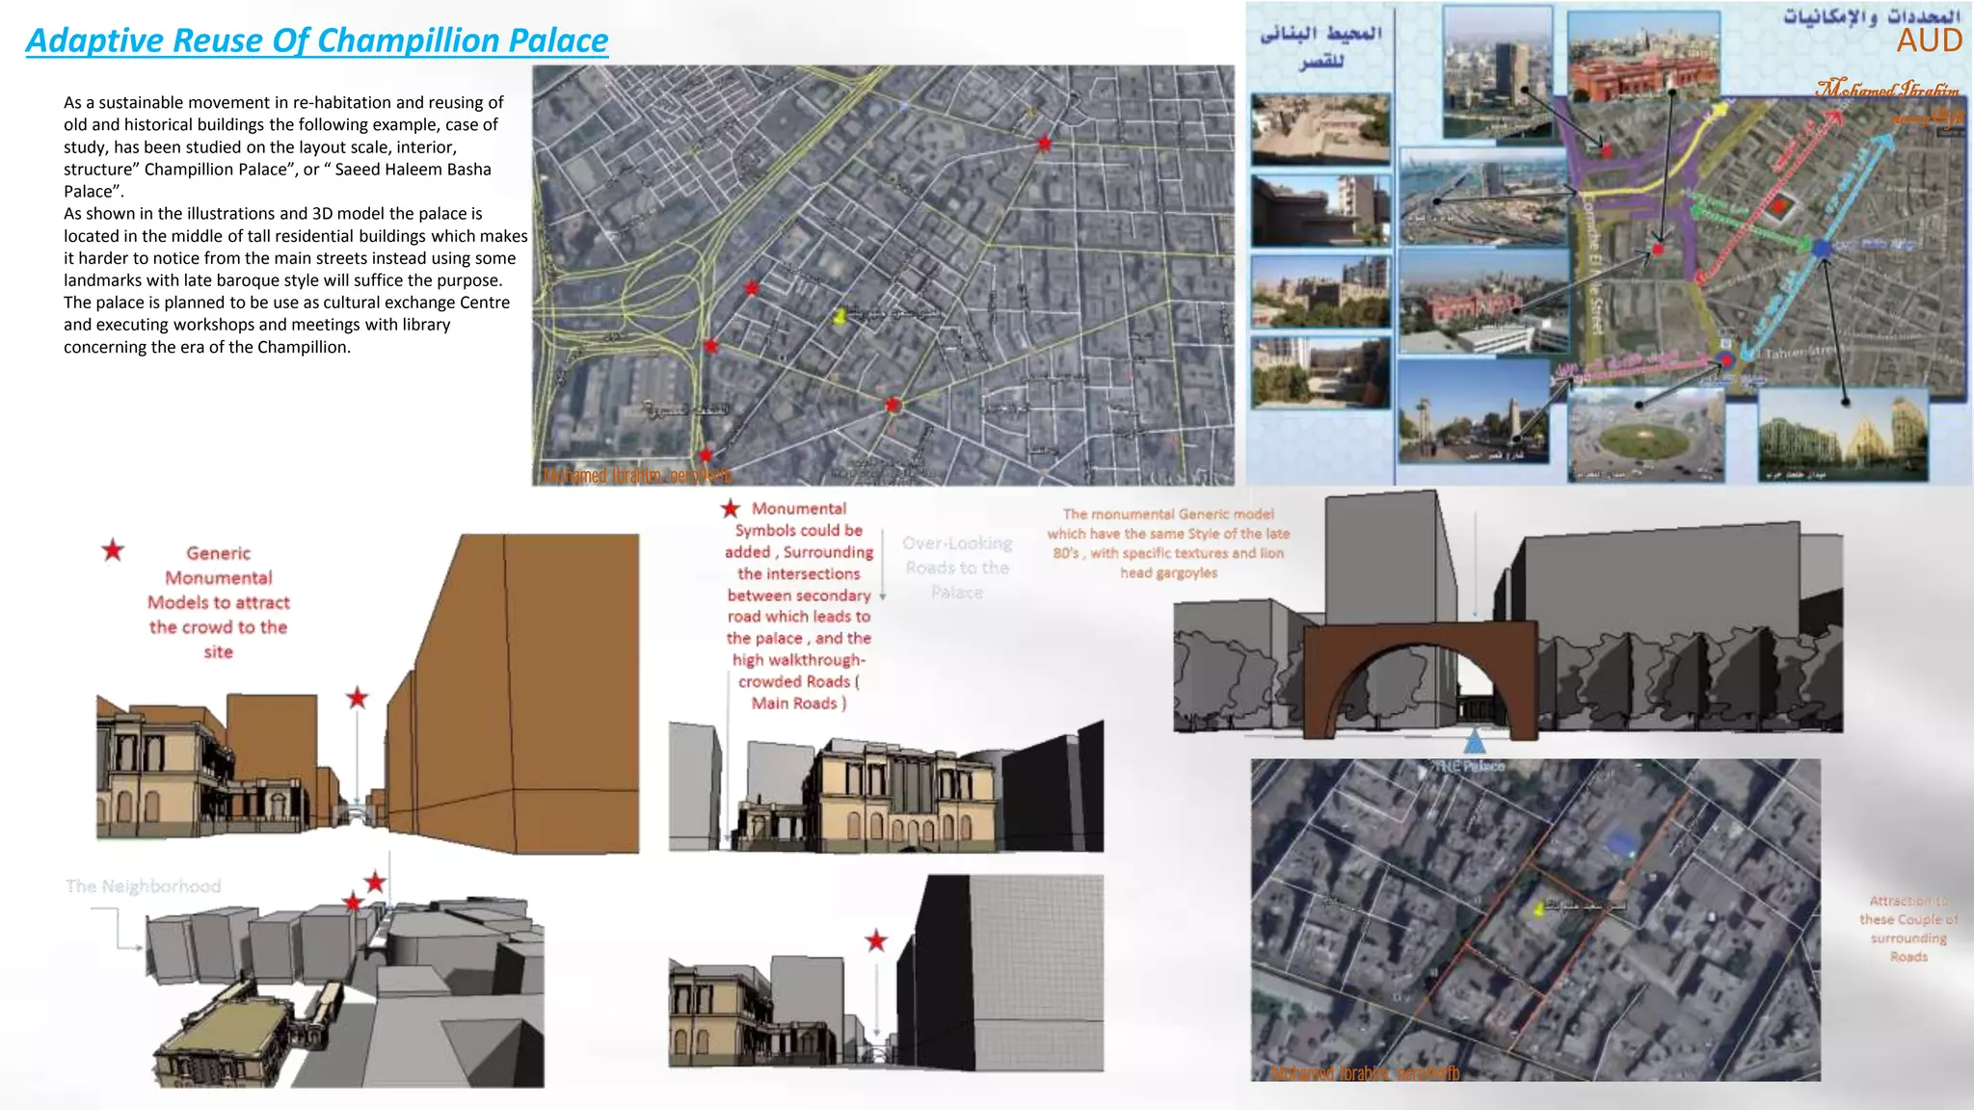Screen dimensions: 1974x1110
Task: Click the yellow pin on the lower satellite map
Action: pyautogui.click(x=1539, y=908)
